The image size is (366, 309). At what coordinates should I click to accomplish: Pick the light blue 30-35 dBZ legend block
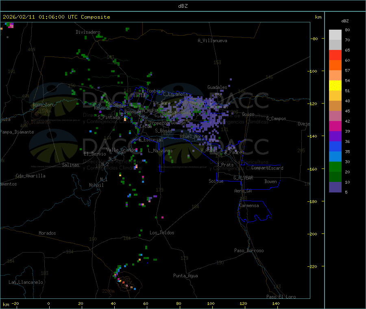tap(335, 157)
